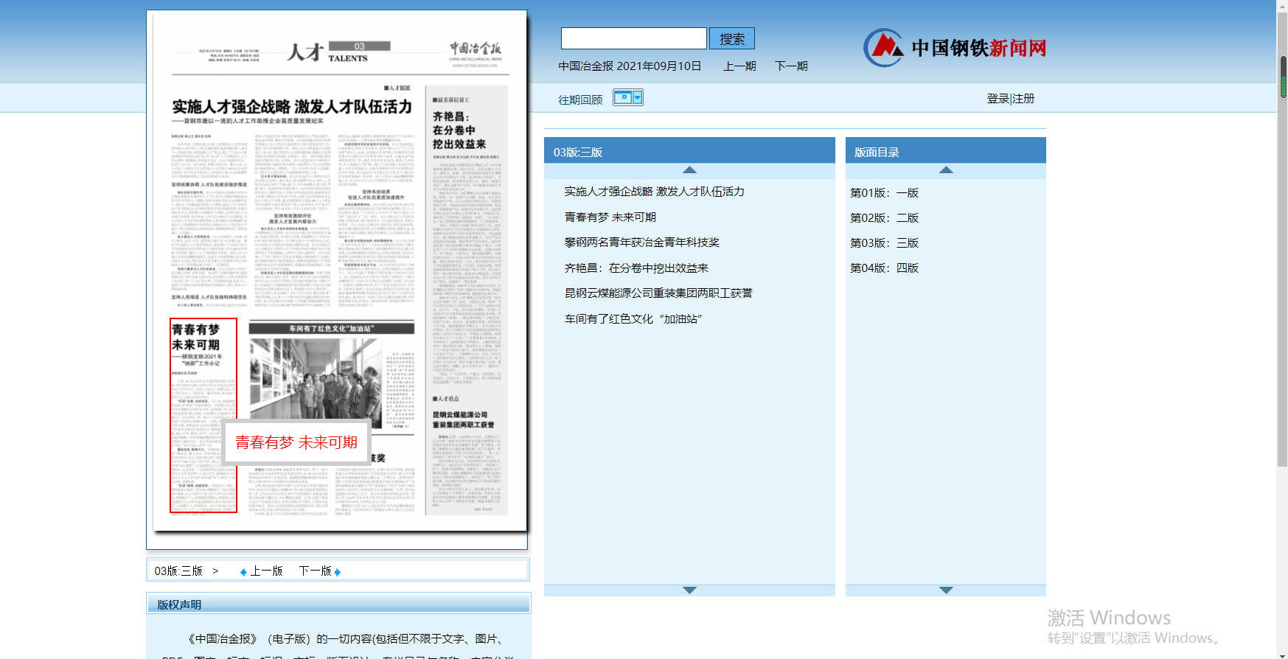Screen dimensions: 1288x659
Task: Open article 青春有梦 未来可期 in list
Action: click(x=610, y=217)
